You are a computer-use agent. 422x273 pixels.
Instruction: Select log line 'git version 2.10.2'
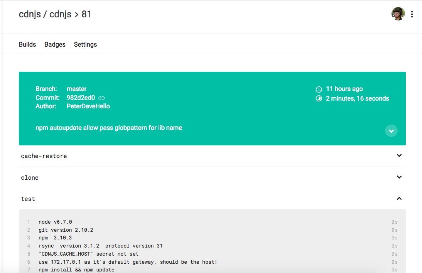click(66, 230)
